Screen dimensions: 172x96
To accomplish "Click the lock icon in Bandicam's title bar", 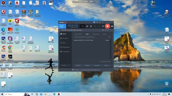I will [x=94, y=22].
